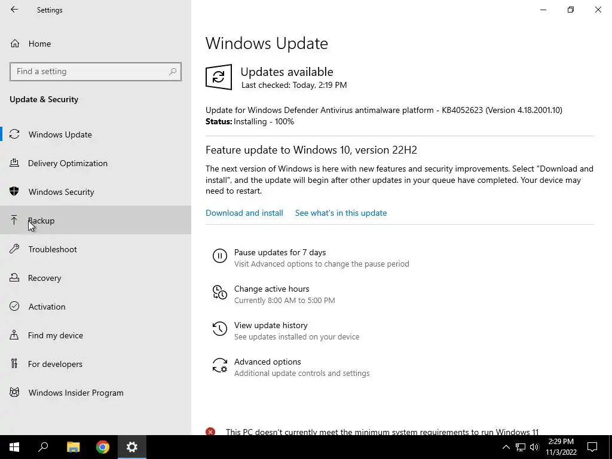Click the Find a setting search box
612x459 pixels.
coord(96,72)
